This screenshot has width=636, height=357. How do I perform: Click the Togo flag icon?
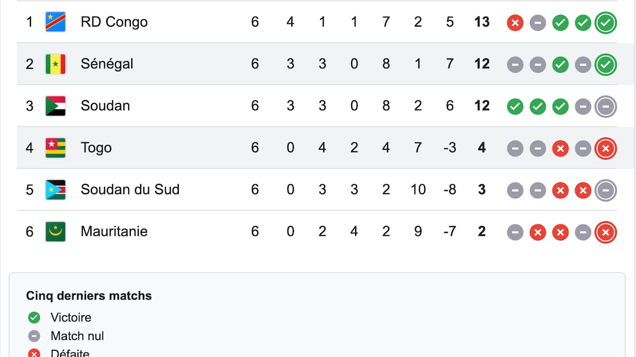point(55,148)
